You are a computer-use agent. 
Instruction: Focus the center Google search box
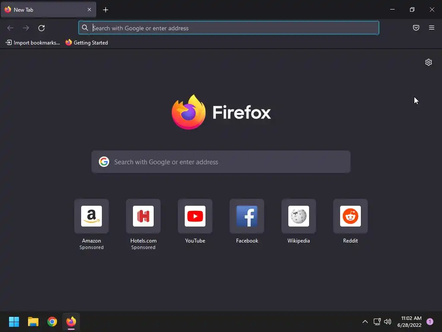pos(221,162)
